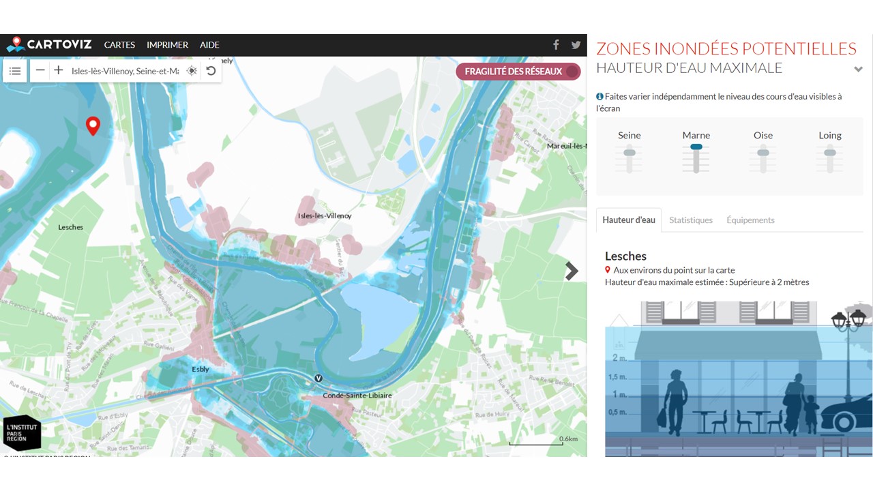The image size is (873, 491).
Task: Reset the map view with the undo arrow
Action: pos(211,71)
